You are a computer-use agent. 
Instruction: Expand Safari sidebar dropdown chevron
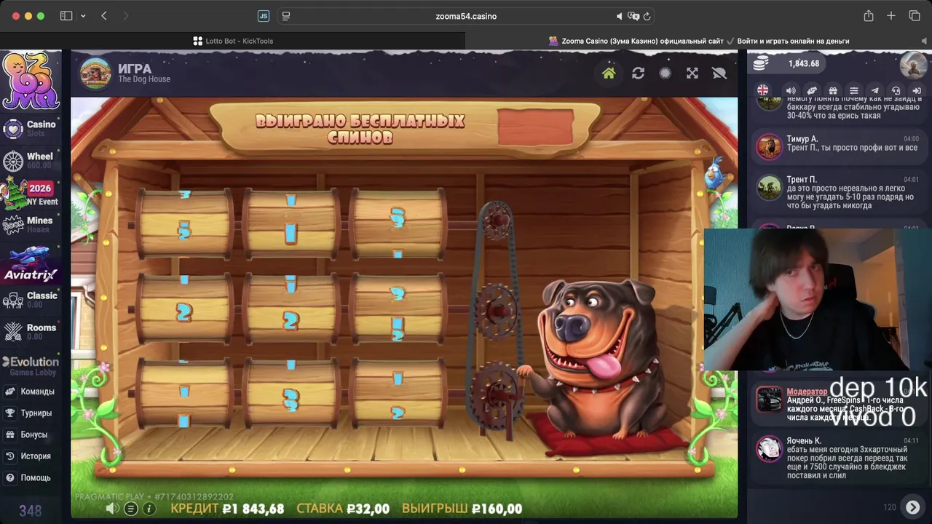click(x=83, y=16)
